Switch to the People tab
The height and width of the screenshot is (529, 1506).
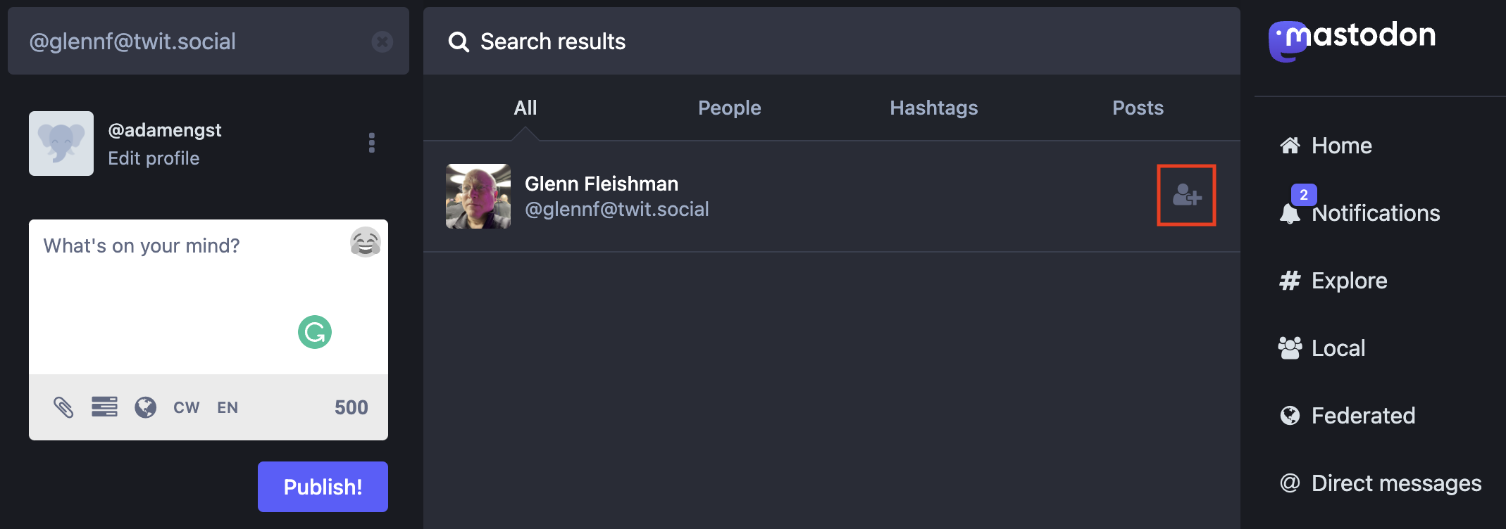(x=729, y=108)
